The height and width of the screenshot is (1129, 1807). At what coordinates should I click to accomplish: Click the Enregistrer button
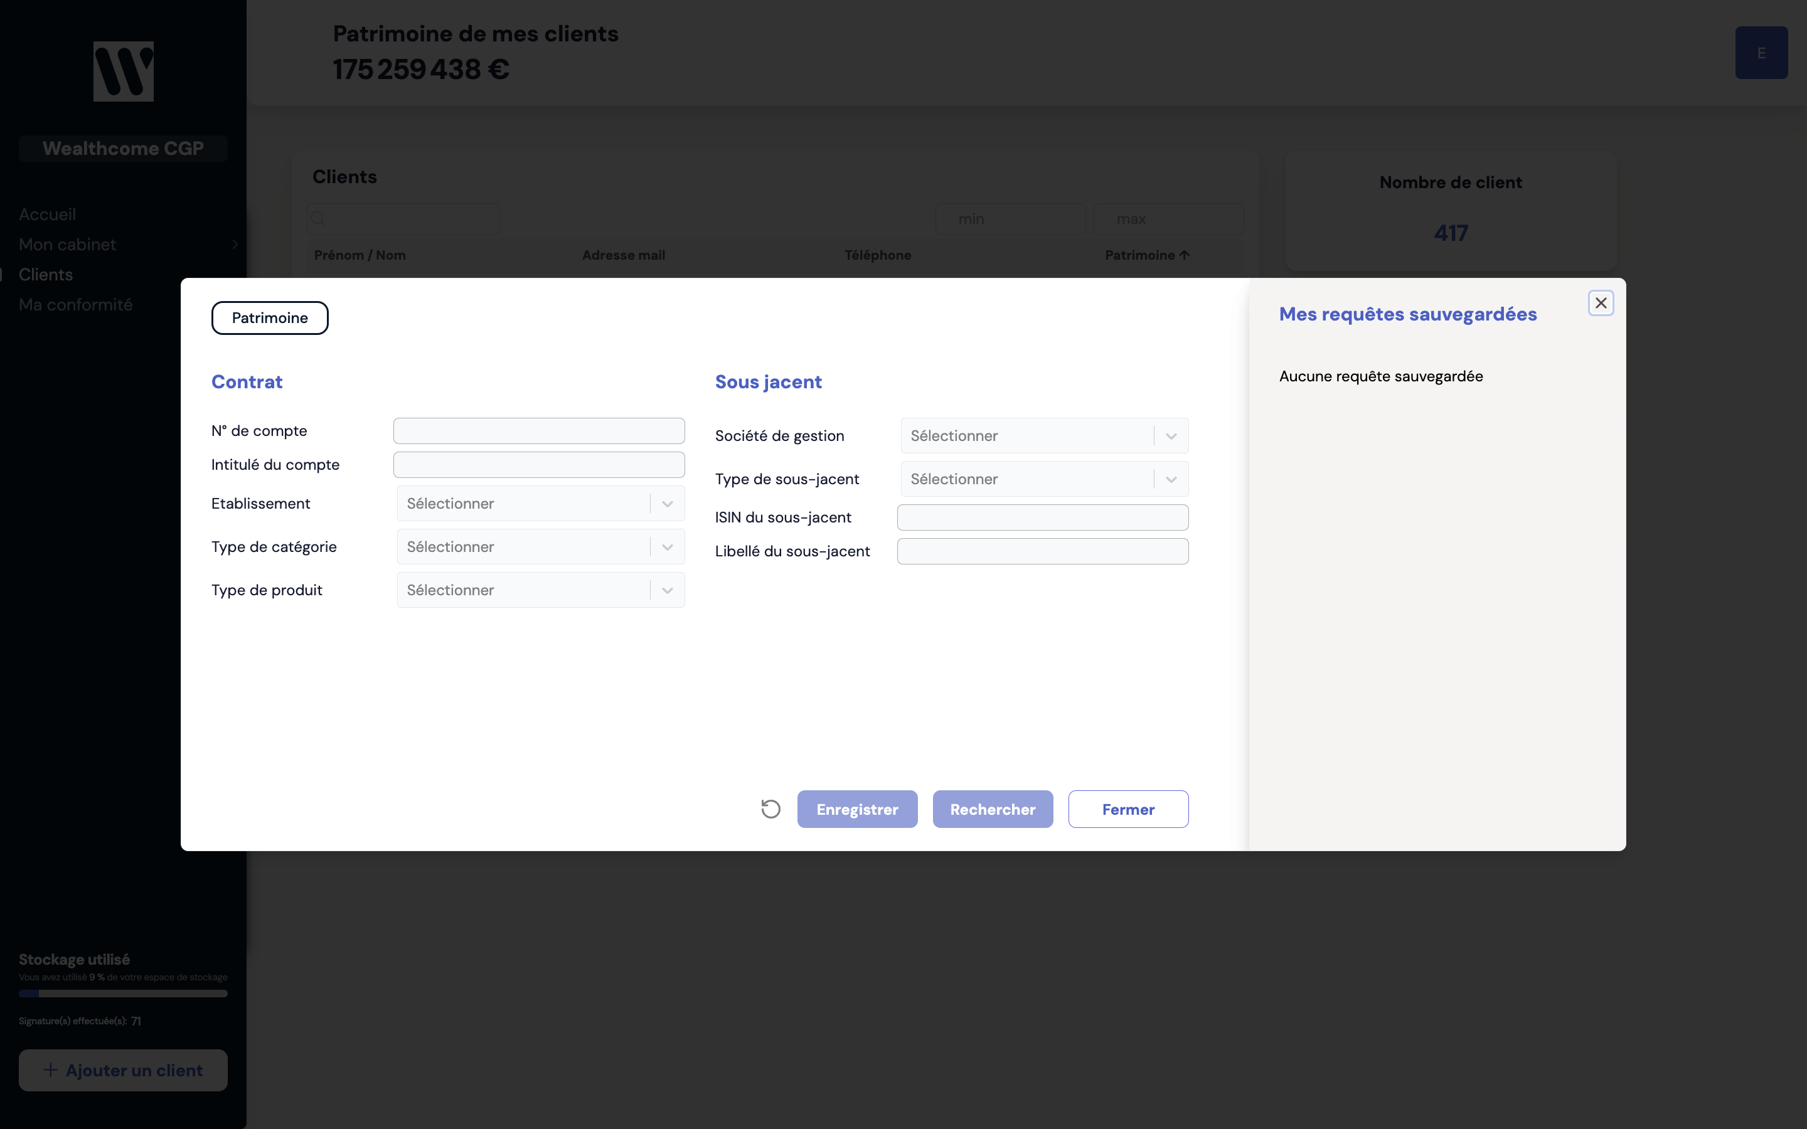coord(857,809)
